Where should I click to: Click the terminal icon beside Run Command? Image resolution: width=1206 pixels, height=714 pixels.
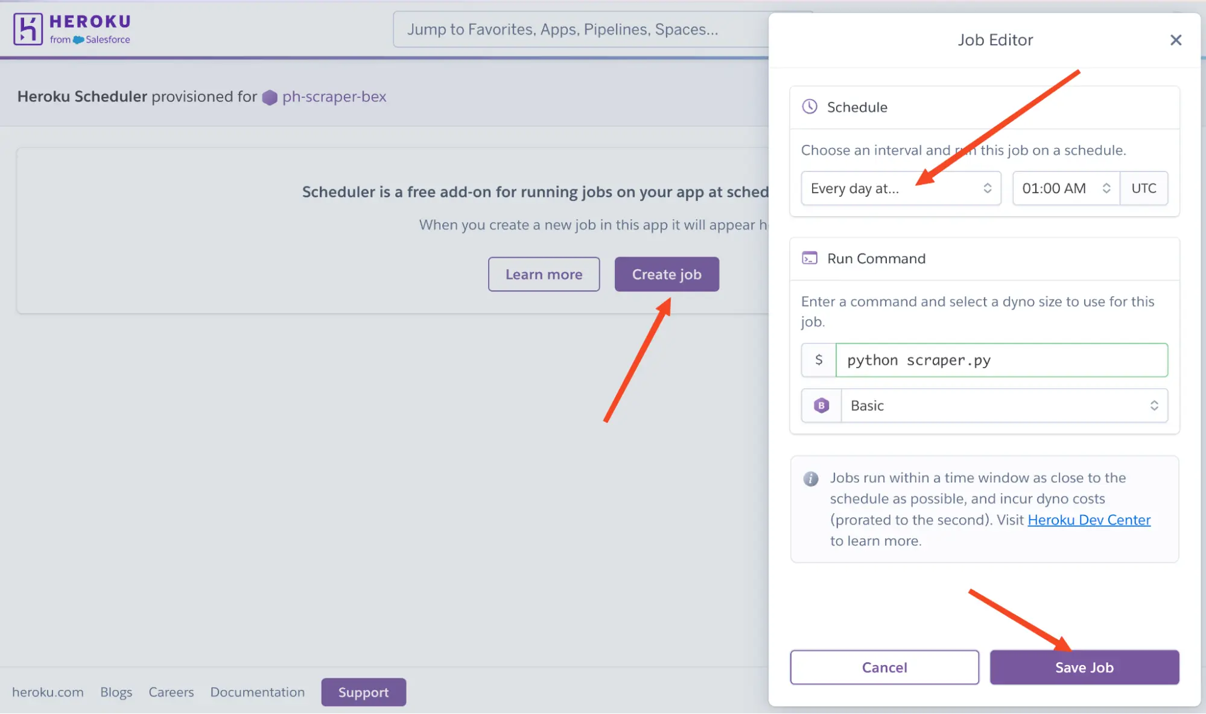pyautogui.click(x=810, y=258)
